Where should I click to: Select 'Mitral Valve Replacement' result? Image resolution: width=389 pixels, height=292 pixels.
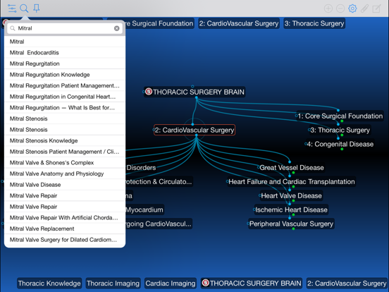tap(65, 229)
